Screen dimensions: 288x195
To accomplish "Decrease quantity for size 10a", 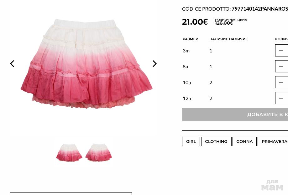I will click(281, 82).
